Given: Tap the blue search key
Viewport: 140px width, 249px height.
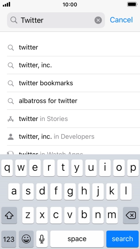Looking at the screenshot, I should pos(123,239).
